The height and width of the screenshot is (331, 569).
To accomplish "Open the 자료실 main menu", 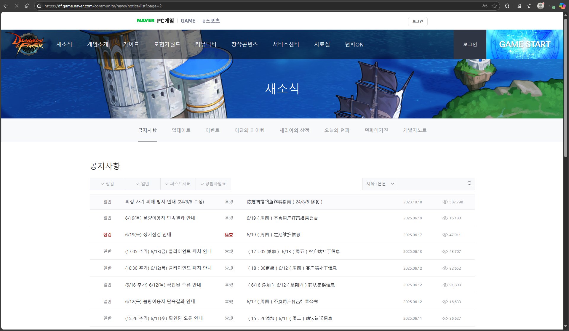I will pyautogui.click(x=322, y=44).
